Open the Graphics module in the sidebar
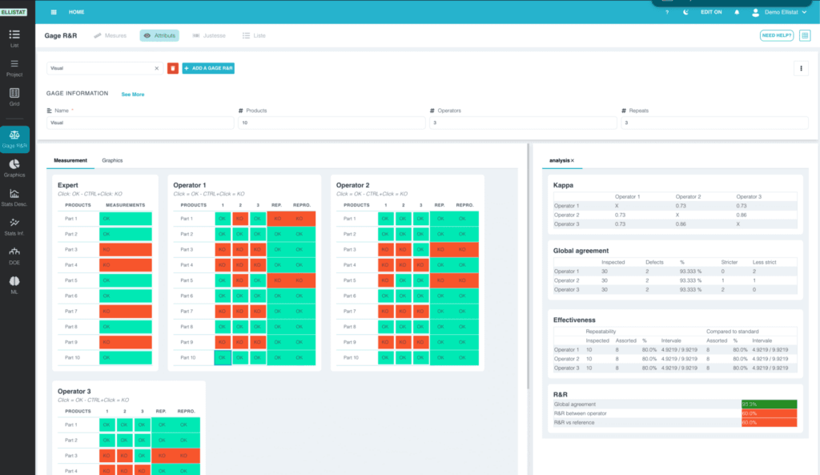This screenshot has width=820, height=475. (x=14, y=165)
